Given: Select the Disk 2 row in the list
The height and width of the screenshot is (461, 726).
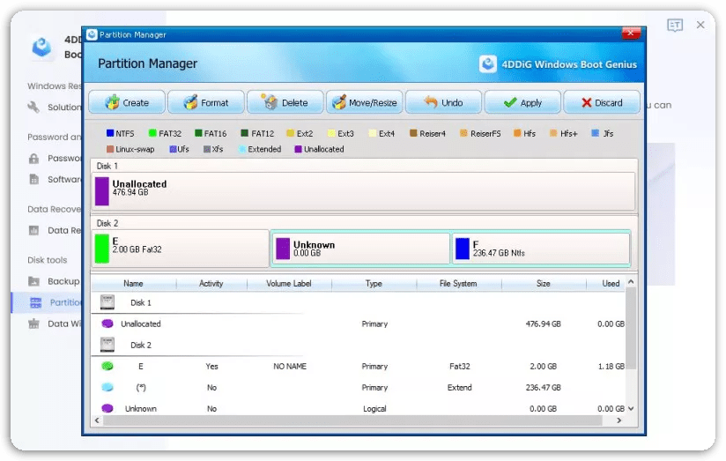Looking at the screenshot, I should [358, 346].
